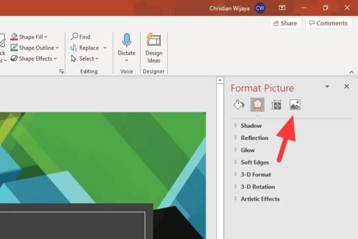Close the Format Picture pane
Image resolution: width=358 pixels, height=239 pixels.
347,86
